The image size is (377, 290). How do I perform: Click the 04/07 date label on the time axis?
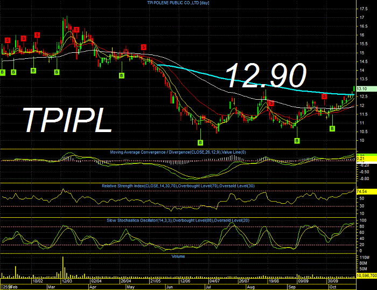click(x=214, y=281)
